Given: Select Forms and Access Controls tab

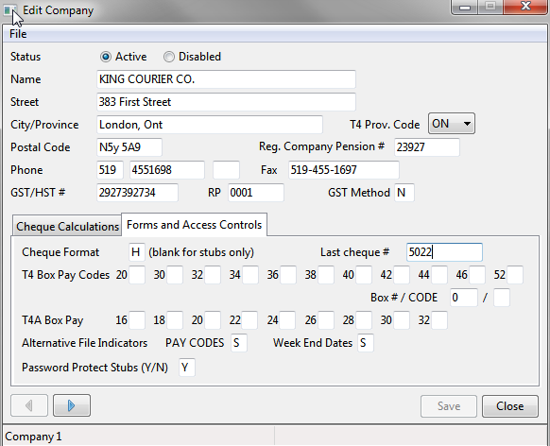Looking at the screenshot, I should (194, 224).
